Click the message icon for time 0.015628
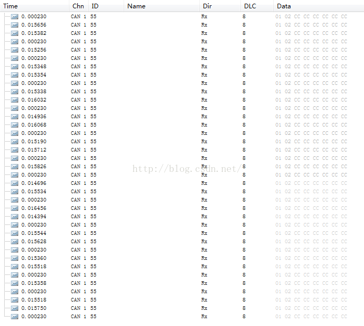Viewport: 364px width, 326px height. tap(15, 242)
